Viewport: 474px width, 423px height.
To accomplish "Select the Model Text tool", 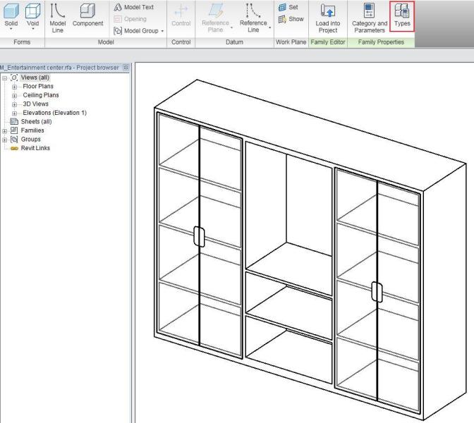I will coord(133,7).
